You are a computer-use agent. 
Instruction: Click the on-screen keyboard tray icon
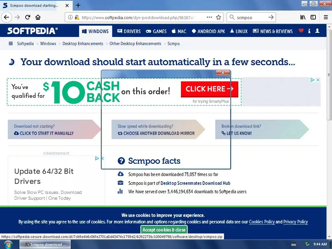pos(294,244)
